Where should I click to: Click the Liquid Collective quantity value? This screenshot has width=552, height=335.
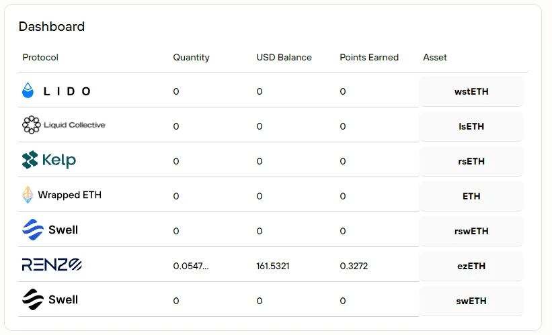(176, 126)
